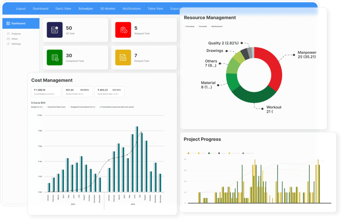Click the Dashboard grid icon in the sidebar

point(8,23)
